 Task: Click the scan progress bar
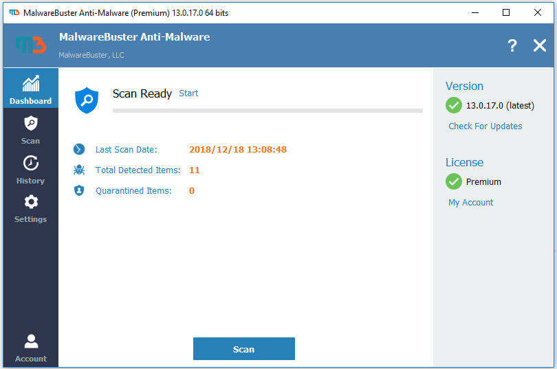[x=267, y=111]
